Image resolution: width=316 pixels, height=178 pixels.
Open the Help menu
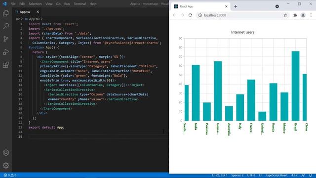click(x=93, y=4)
